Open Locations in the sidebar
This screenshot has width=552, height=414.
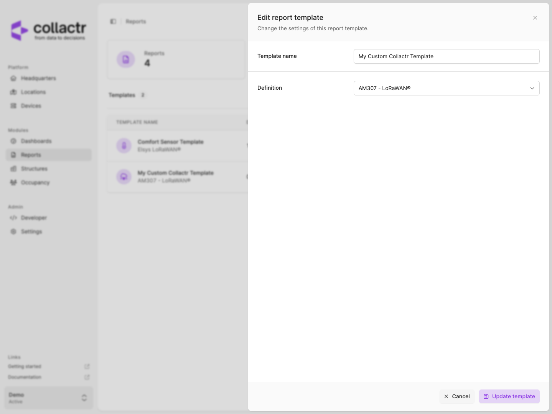49,92
